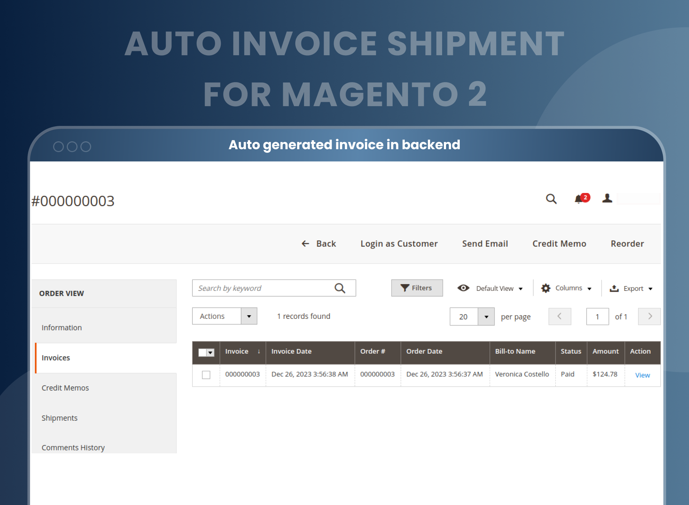Click the 1 records found text

304,316
